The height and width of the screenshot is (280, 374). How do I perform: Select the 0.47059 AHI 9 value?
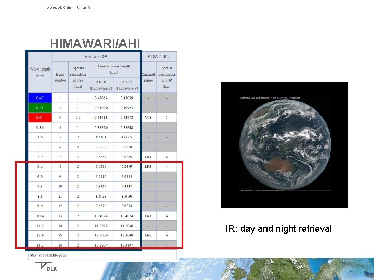click(x=127, y=98)
